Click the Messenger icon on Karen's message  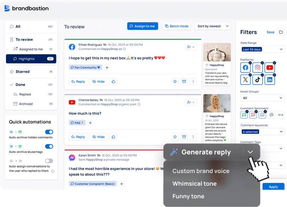[x=72, y=157]
